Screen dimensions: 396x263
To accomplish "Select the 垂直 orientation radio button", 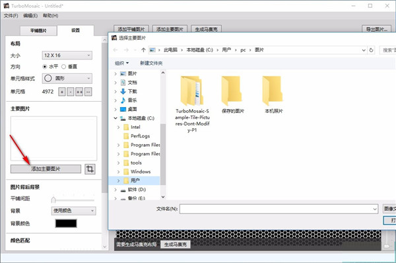I will tap(63, 67).
